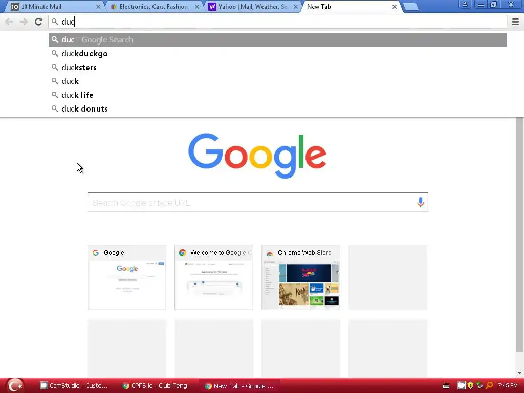Open the Start button on the taskbar
Viewport: 524px width, 393px height.
15,386
